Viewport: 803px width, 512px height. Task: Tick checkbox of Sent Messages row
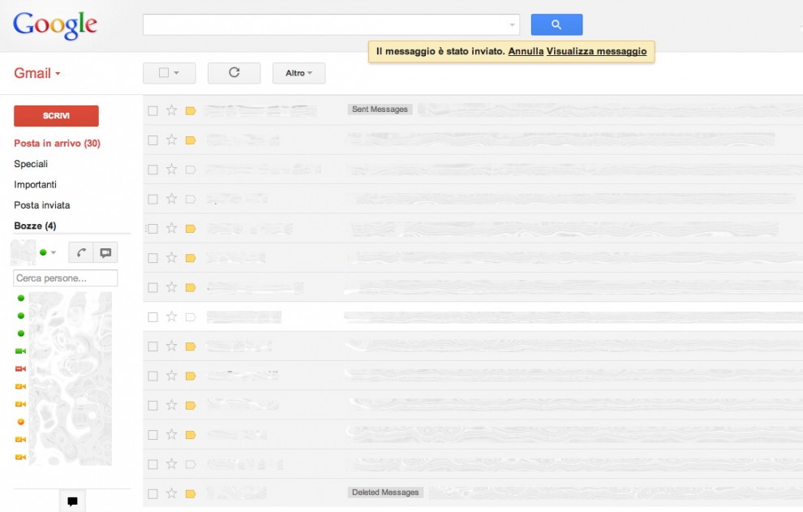pos(152,110)
